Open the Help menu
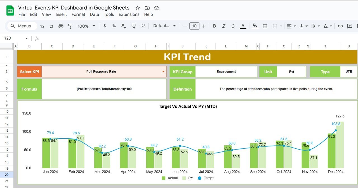Viewport: 358px width, 188px height. [x=149, y=14]
